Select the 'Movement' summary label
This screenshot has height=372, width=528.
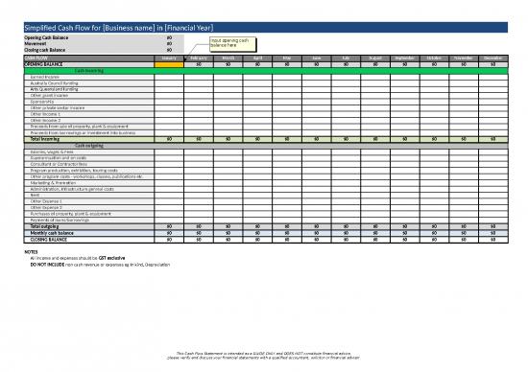[36, 44]
